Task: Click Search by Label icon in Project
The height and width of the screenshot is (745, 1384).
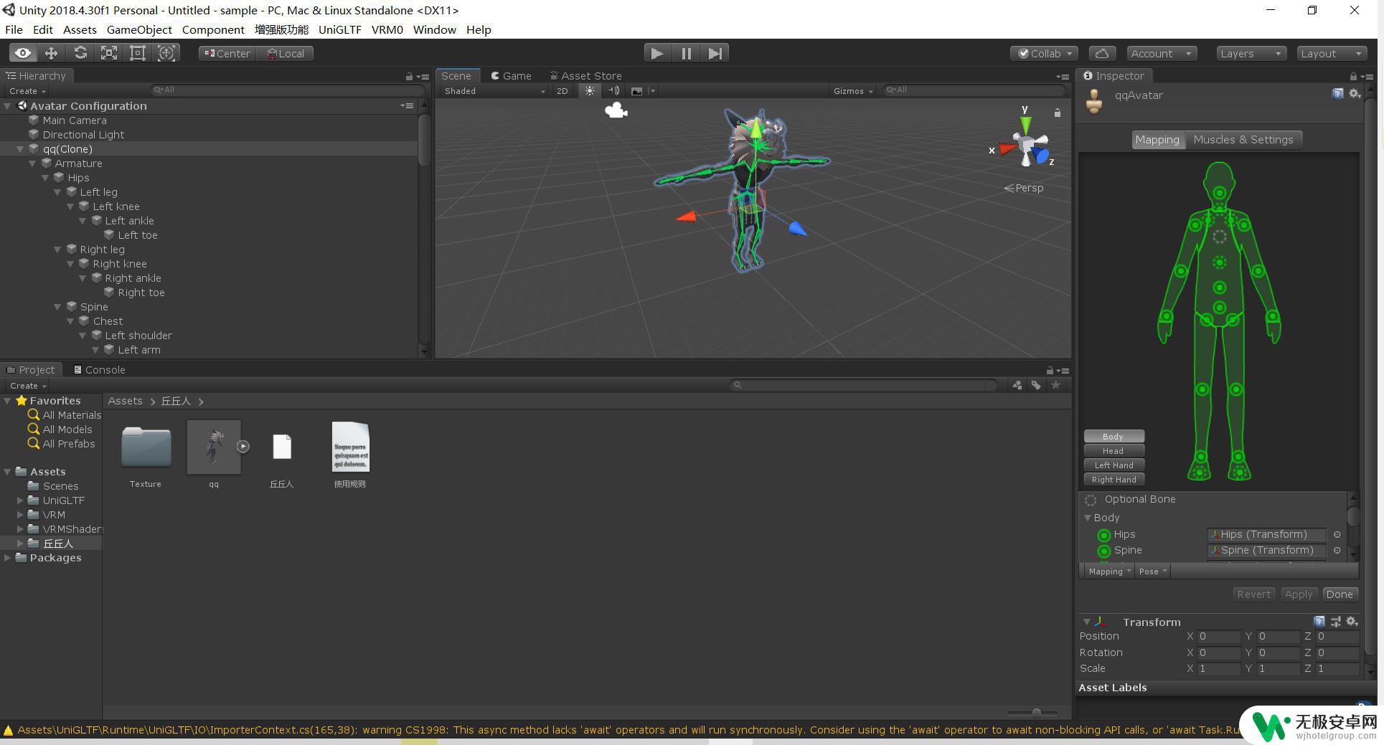Action: 1036,385
